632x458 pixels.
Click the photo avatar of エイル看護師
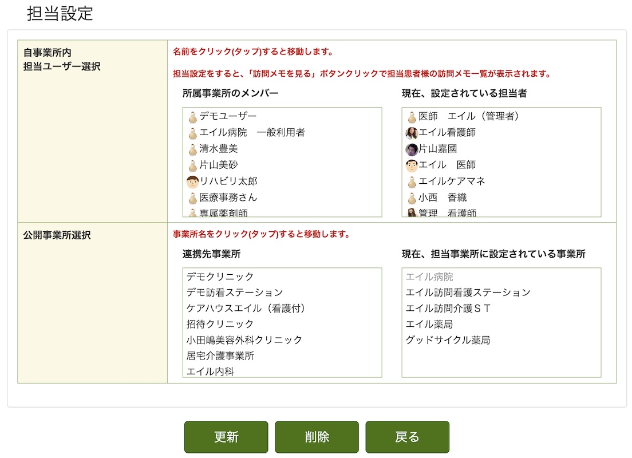[412, 133]
